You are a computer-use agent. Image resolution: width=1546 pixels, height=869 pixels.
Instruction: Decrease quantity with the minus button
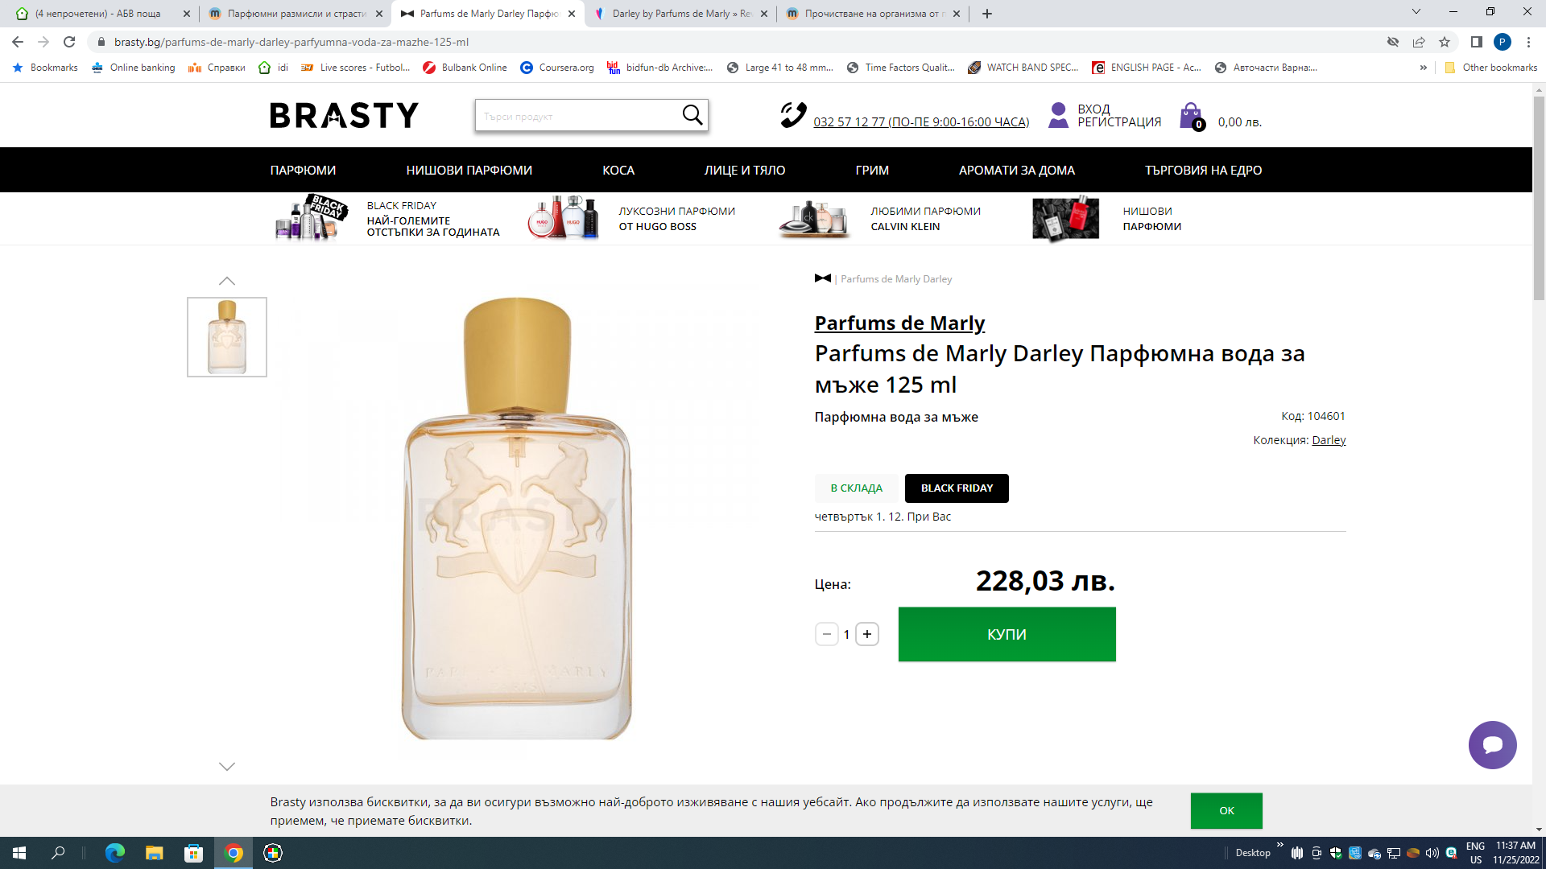(x=826, y=634)
